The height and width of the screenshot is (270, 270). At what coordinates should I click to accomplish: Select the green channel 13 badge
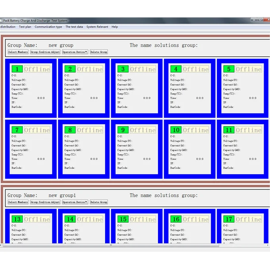17,219
